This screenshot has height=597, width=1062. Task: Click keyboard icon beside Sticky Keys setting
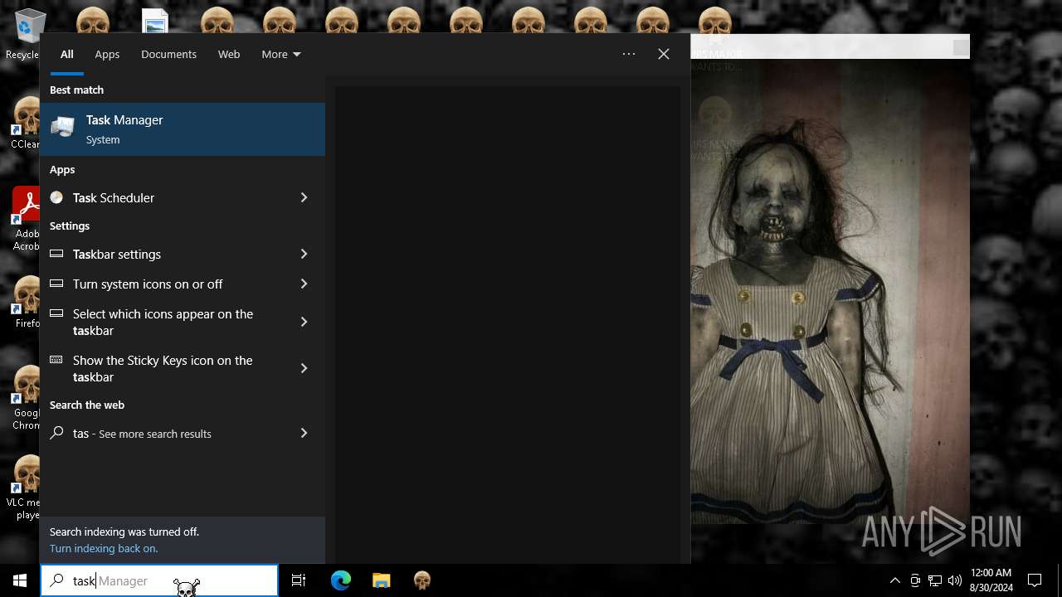click(56, 360)
